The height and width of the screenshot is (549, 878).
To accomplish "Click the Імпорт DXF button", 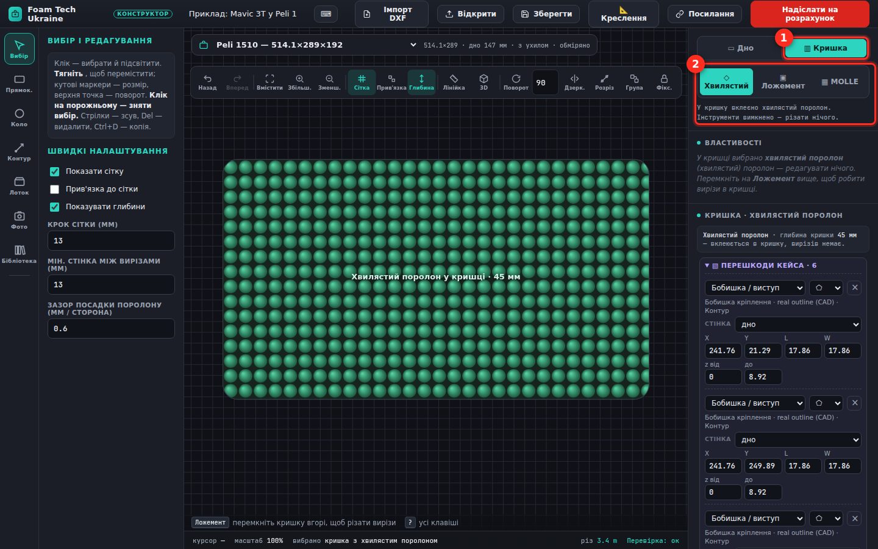I will point(391,14).
